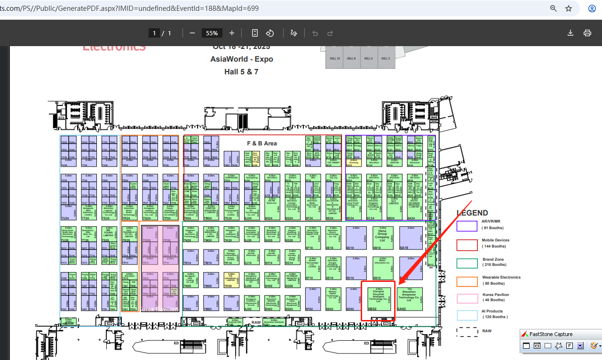Edit the PDF page number field

(154, 33)
